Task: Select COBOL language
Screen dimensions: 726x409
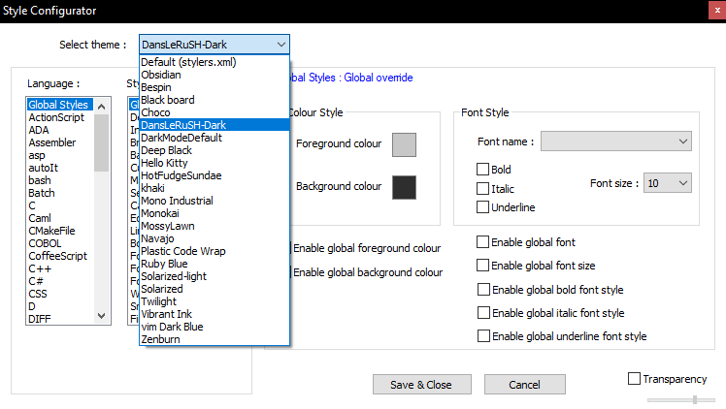Action: pos(60,243)
